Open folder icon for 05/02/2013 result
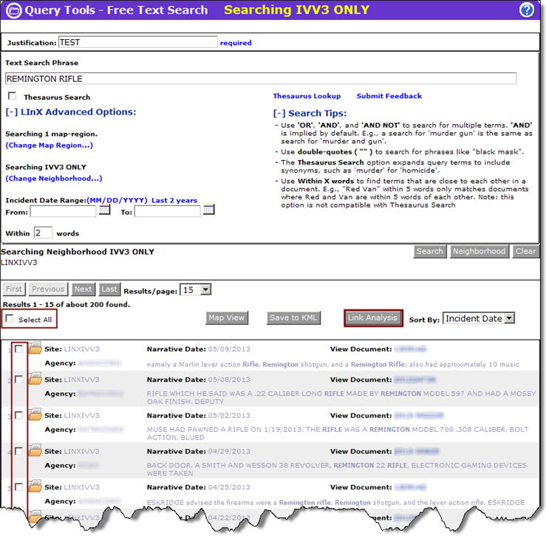This screenshot has width=546, height=536. click(35, 414)
